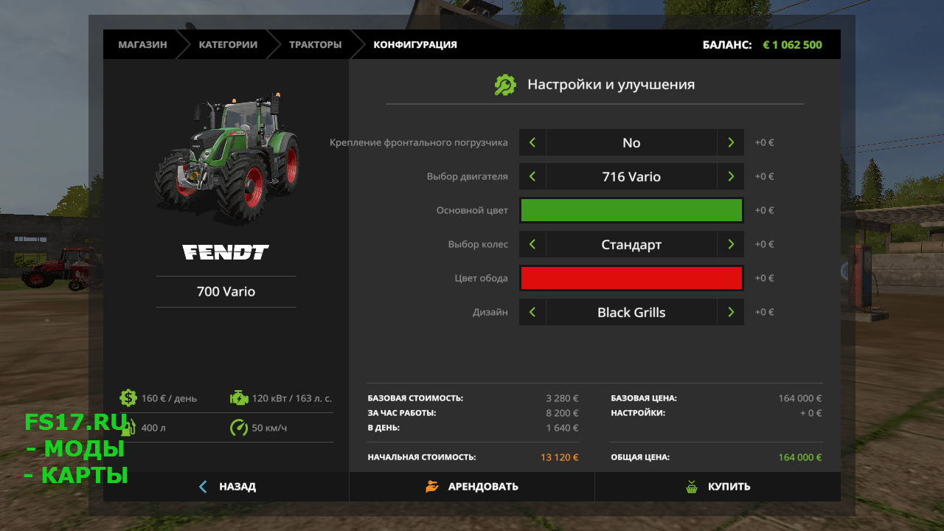Click the Назад button
This screenshot has height=531, width=944.
[226, 487]
